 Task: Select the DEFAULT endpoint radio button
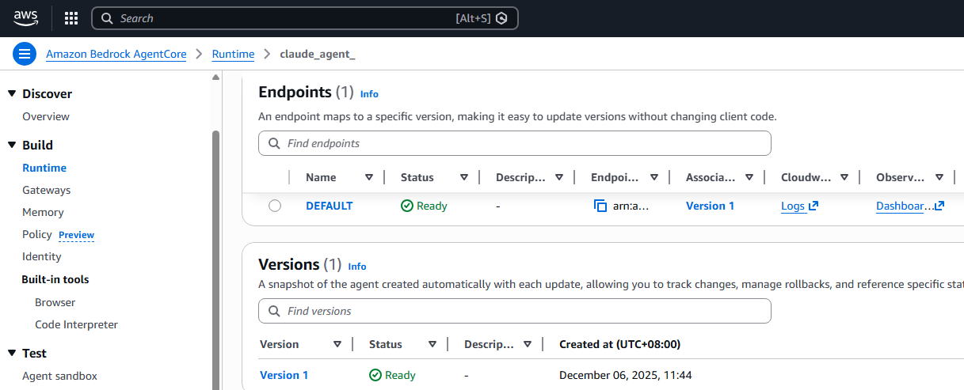click(x=275, y=206)
